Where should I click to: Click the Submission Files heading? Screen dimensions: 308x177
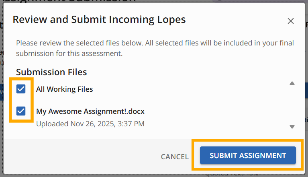tap(51, 72)
